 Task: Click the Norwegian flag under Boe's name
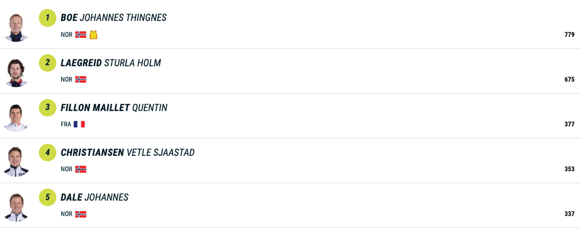[81, 35]
